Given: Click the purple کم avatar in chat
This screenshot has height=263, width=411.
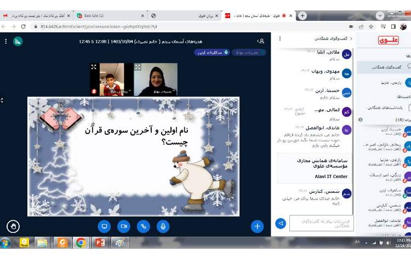Looking at the screenshot, I should pyautogui.click(x=346, y=112).
